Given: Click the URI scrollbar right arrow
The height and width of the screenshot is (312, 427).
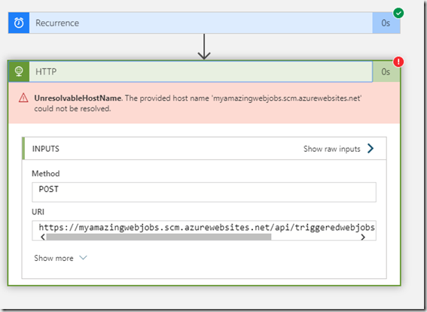Looking at the screenshot, I should 363,237.
